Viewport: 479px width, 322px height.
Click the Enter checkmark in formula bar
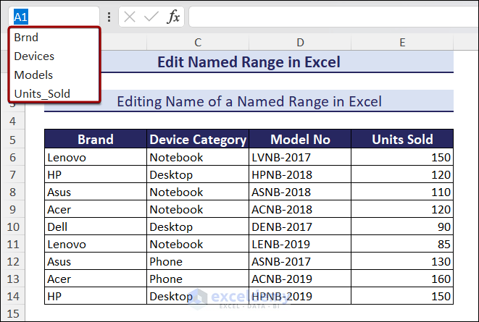(x=151, y=17)
